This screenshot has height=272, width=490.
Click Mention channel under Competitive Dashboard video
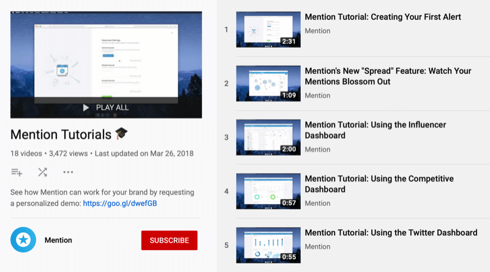click(x=317, y=204)
